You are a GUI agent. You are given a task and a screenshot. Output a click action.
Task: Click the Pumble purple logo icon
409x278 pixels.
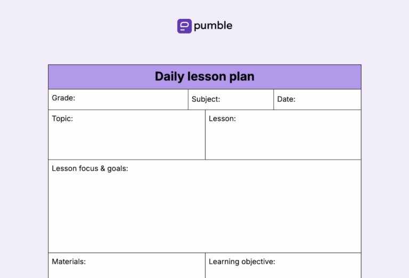click(x=184, y=26)
